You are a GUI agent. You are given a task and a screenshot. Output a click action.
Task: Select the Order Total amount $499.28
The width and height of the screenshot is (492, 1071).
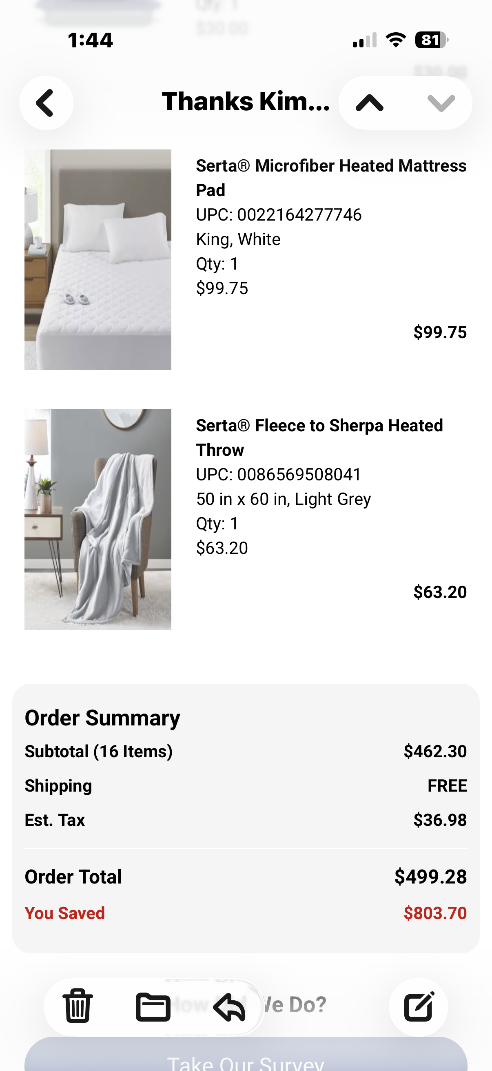coord(430,877)
